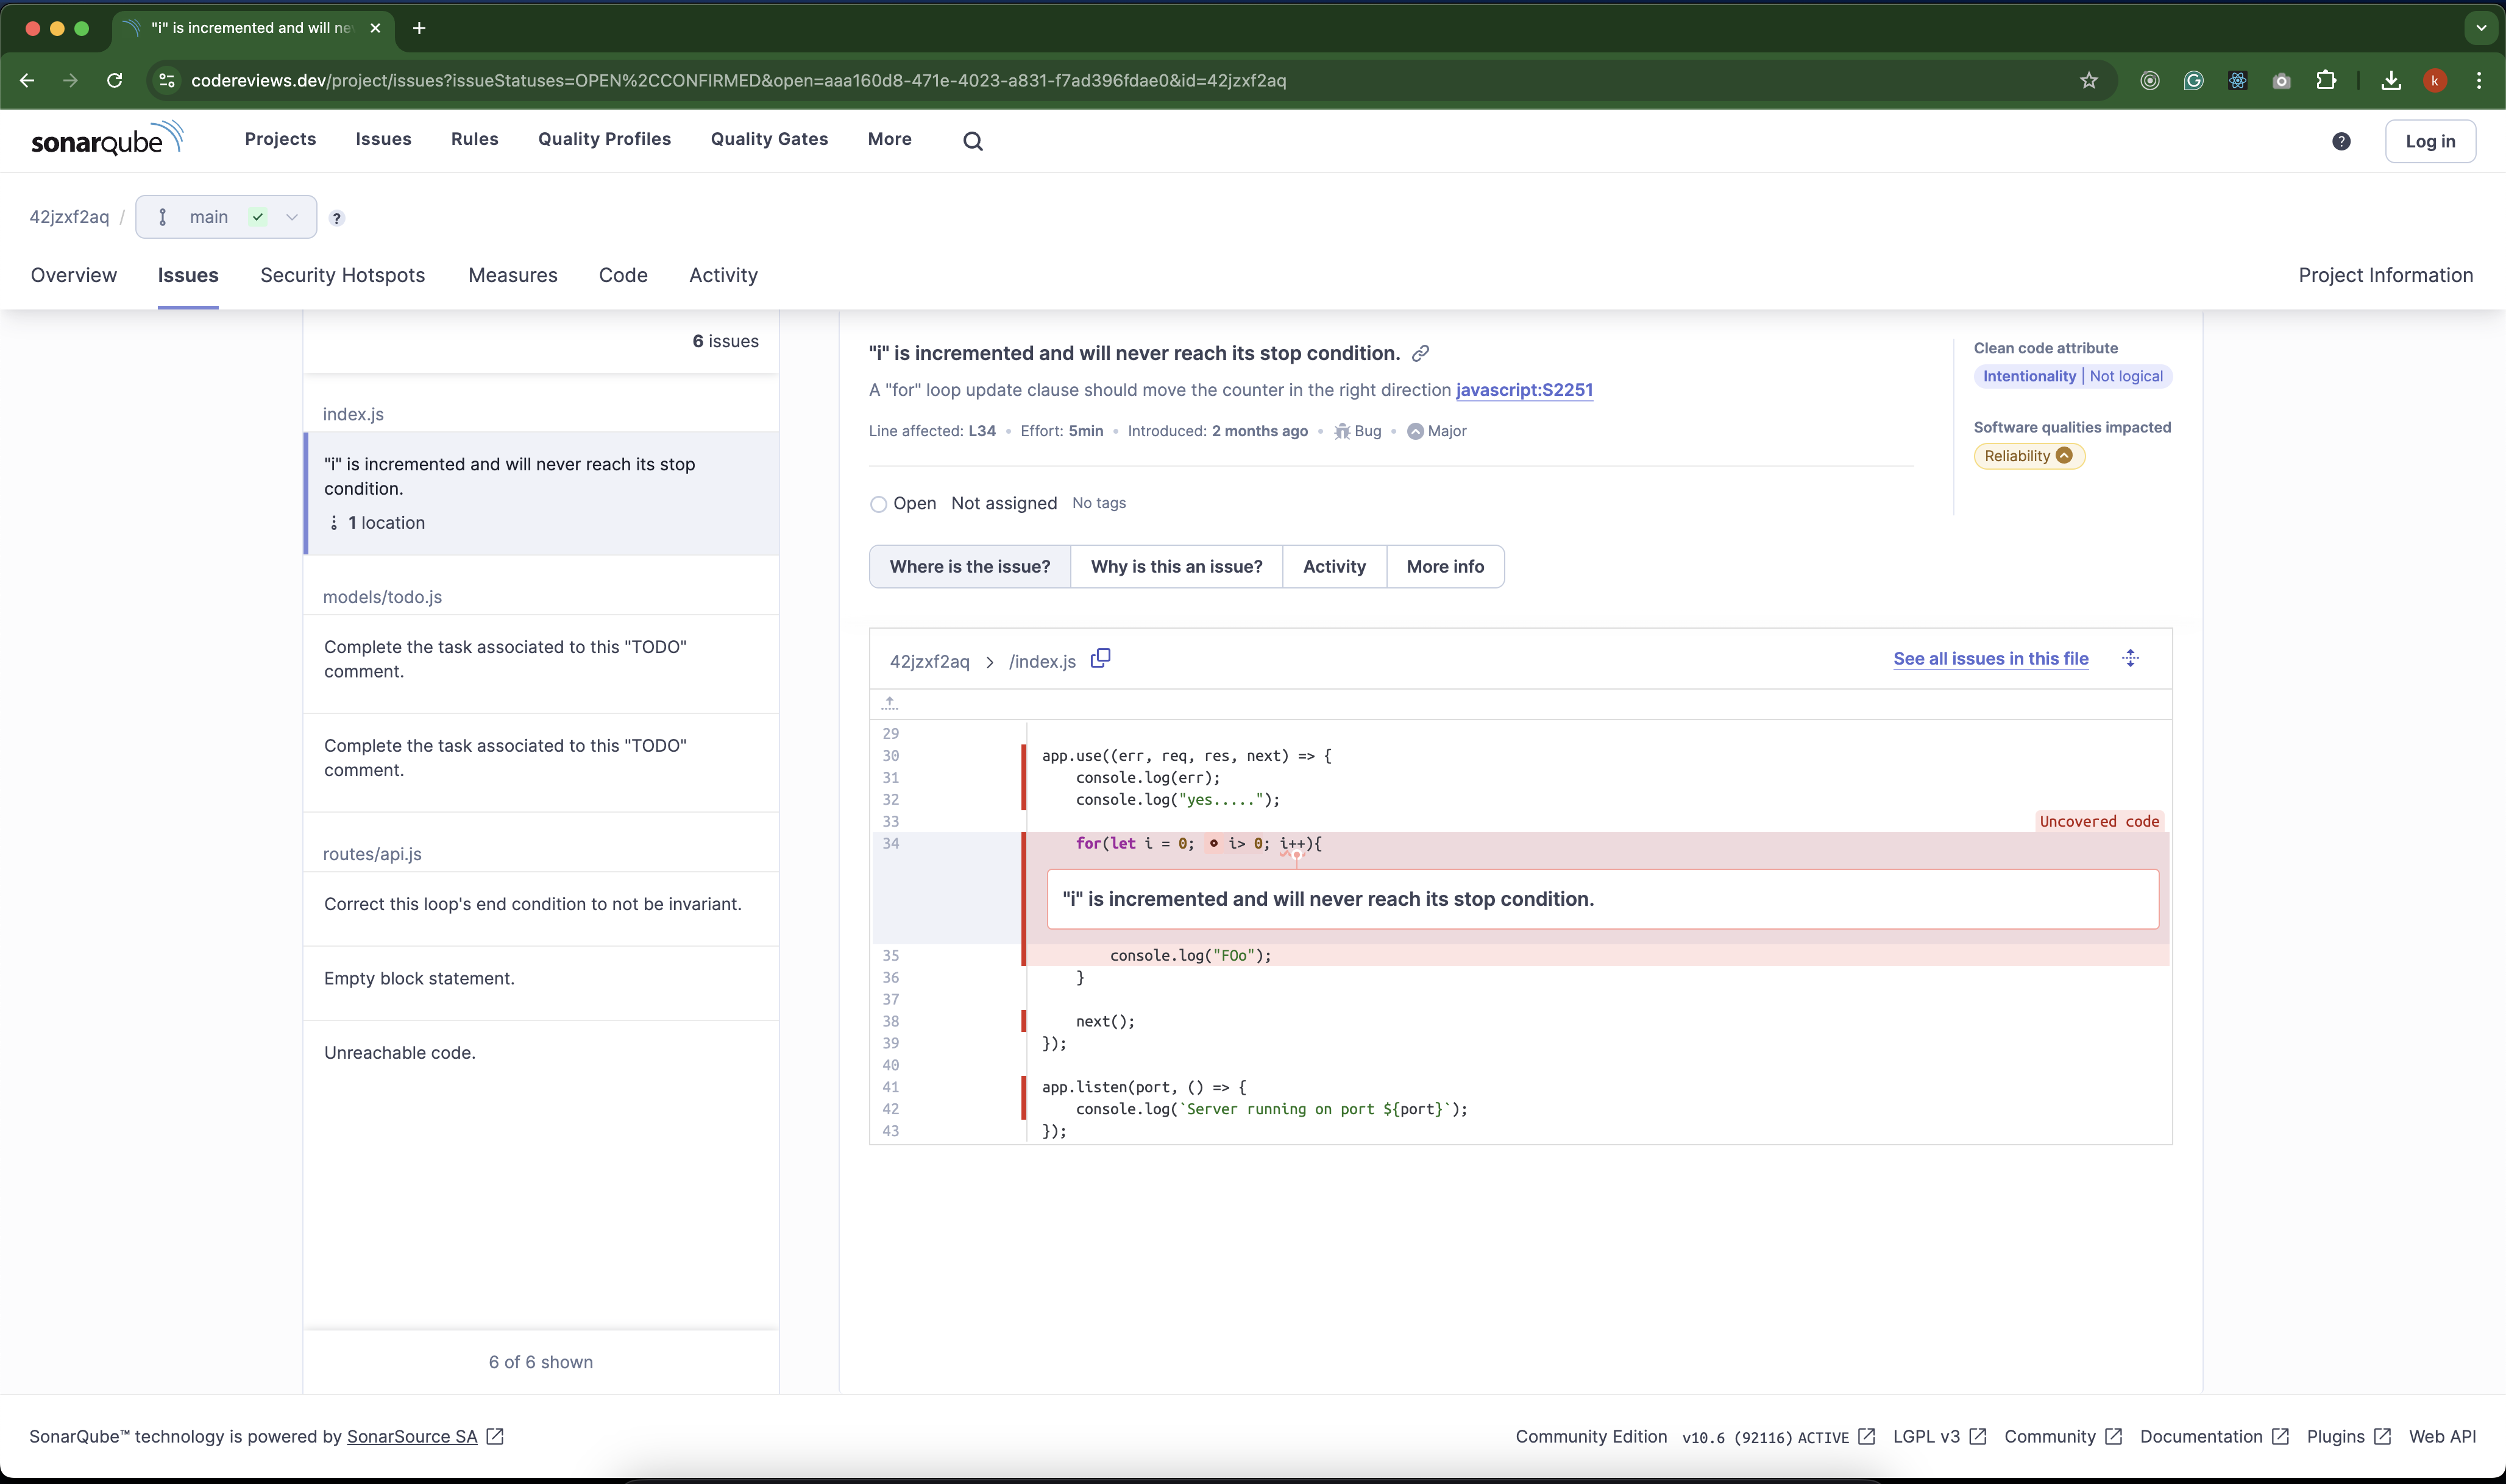Open the javascript:S2251 rule link
Screen dimensions: 2506x1484
[x=1524, y=390]
